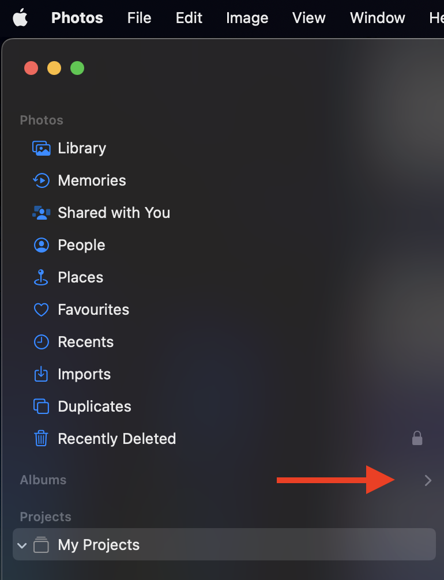
Task: Open the Library icon in sidebar
Action: [x=41, y=148]
